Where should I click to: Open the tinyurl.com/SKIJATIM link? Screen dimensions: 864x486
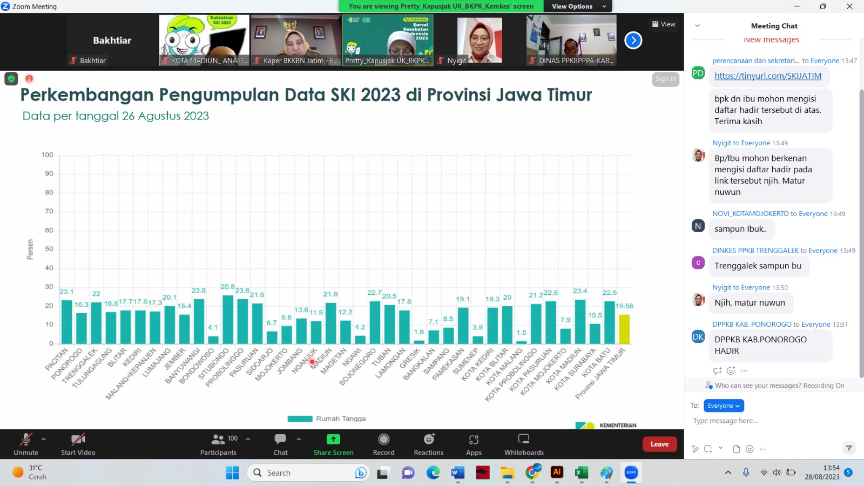(768, 76)
